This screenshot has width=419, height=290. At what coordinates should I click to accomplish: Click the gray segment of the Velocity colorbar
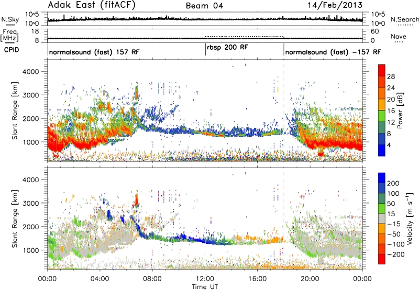click(x=382, y=218)
